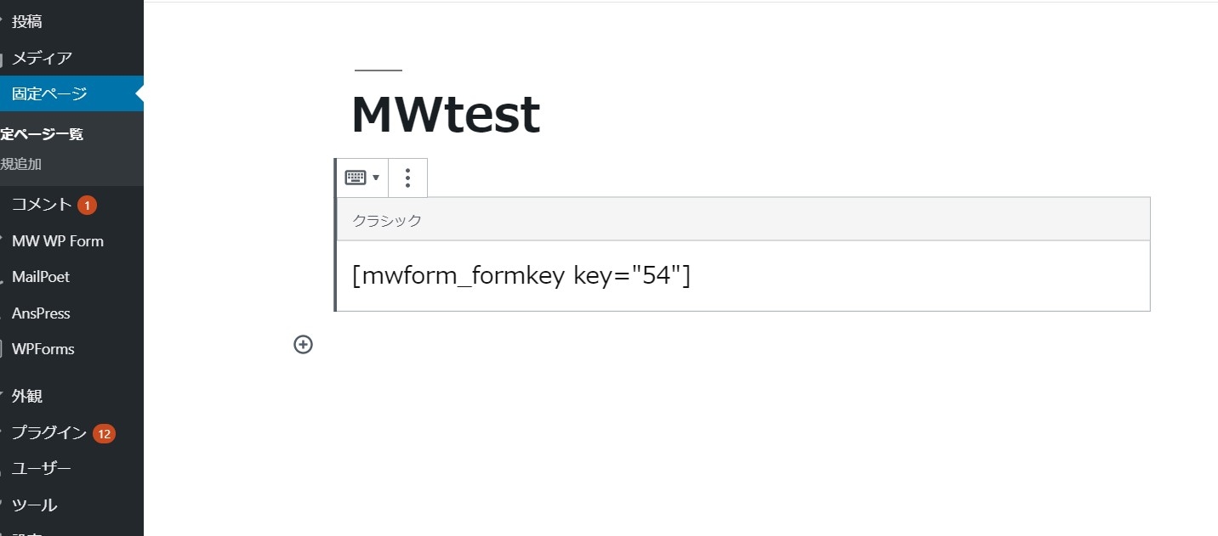Image resolution: width=1218 pixels, height=536 pixels.
Task: Click the plugins update count badge
Action: coord(104,433)
